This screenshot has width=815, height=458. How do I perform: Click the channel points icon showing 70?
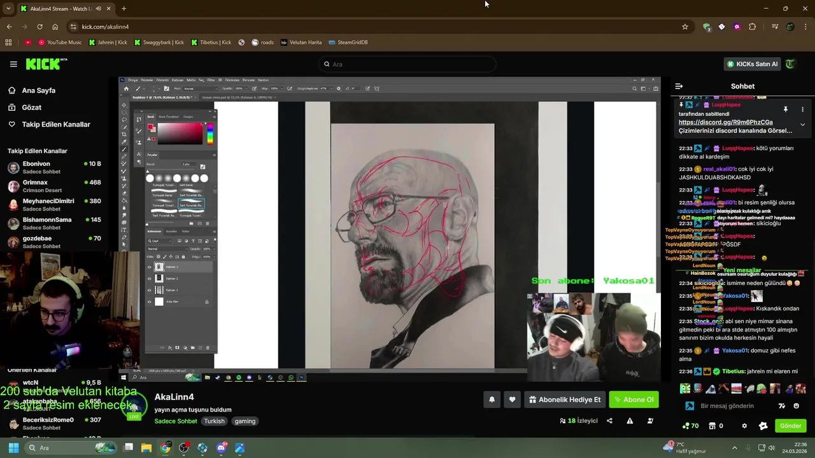pos(690,426)
